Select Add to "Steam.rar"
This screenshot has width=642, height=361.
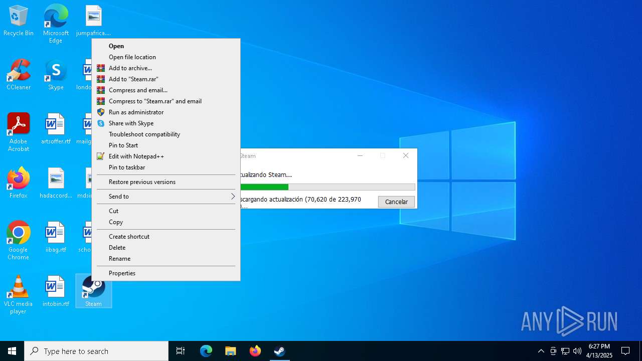tap(166, 79)
